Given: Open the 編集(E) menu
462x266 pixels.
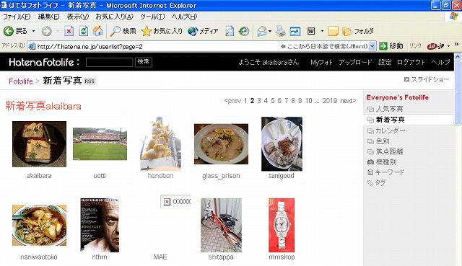Looking at the screenshot, I should [x=48, y=17].
